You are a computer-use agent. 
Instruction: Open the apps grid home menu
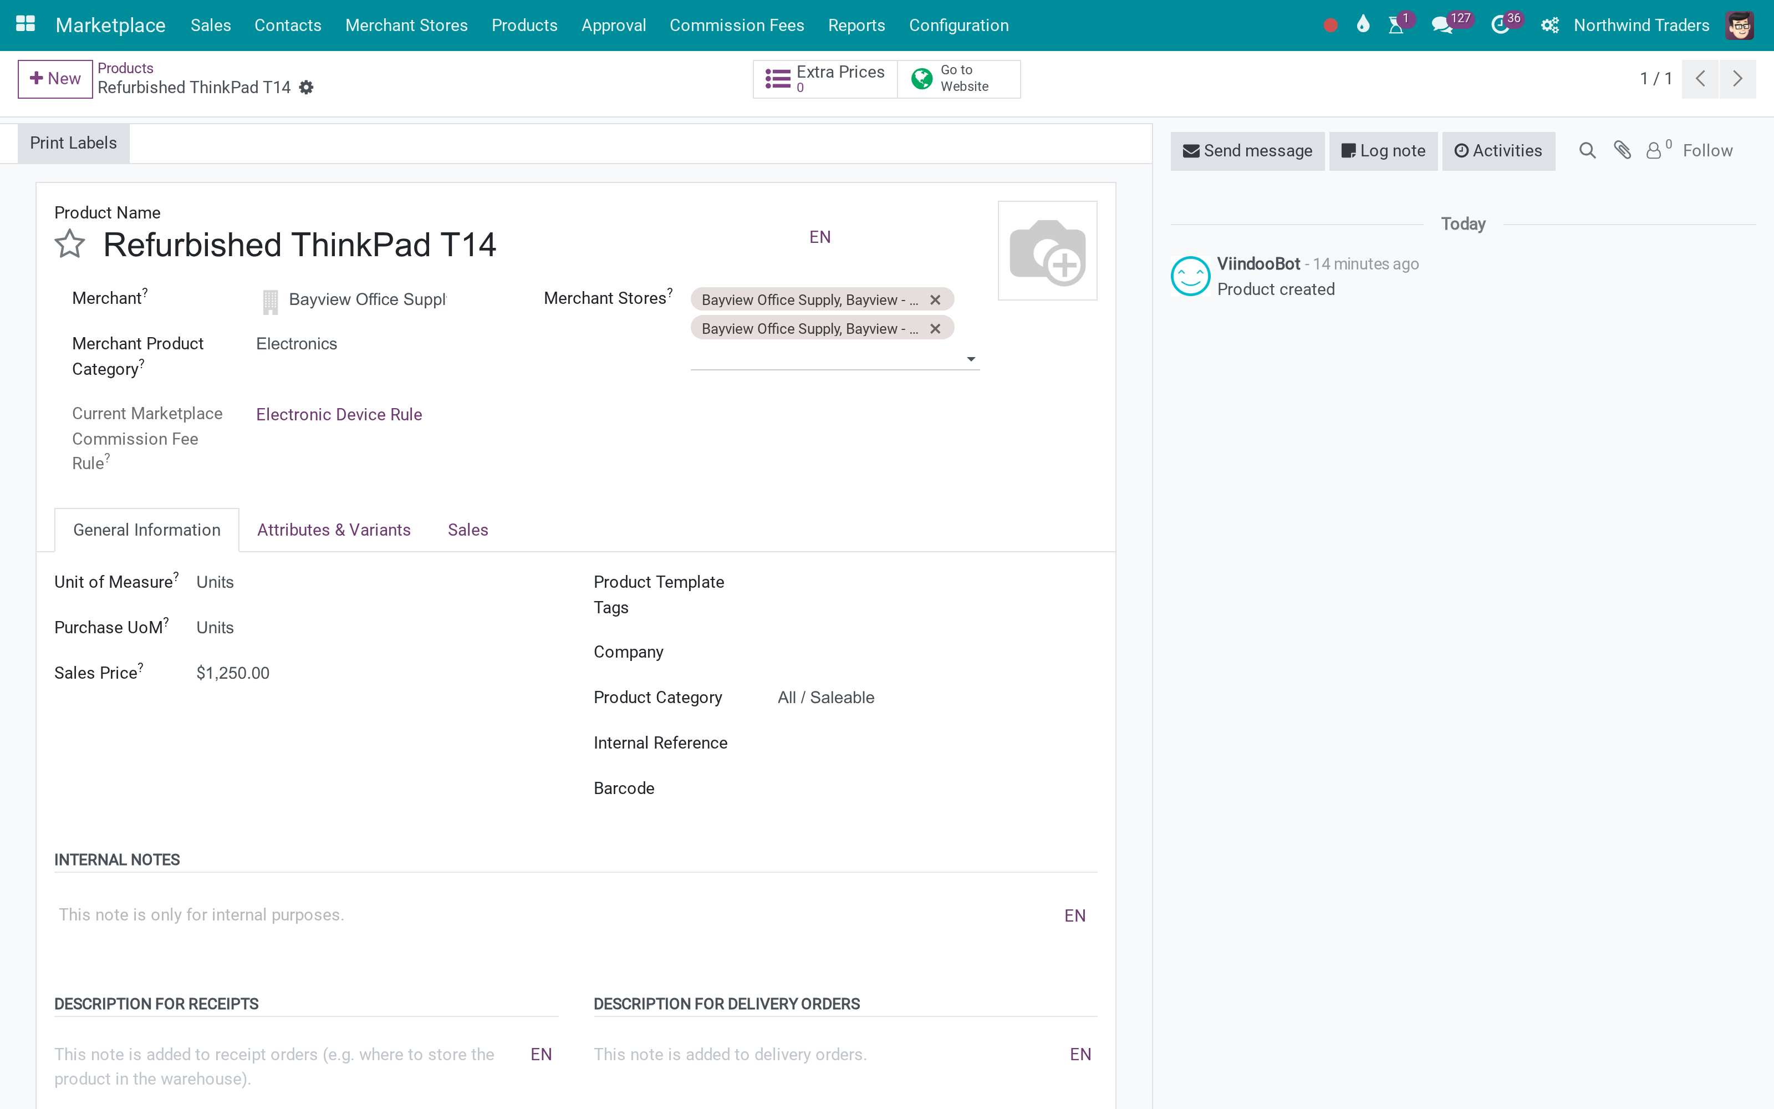tap(26, 25)
